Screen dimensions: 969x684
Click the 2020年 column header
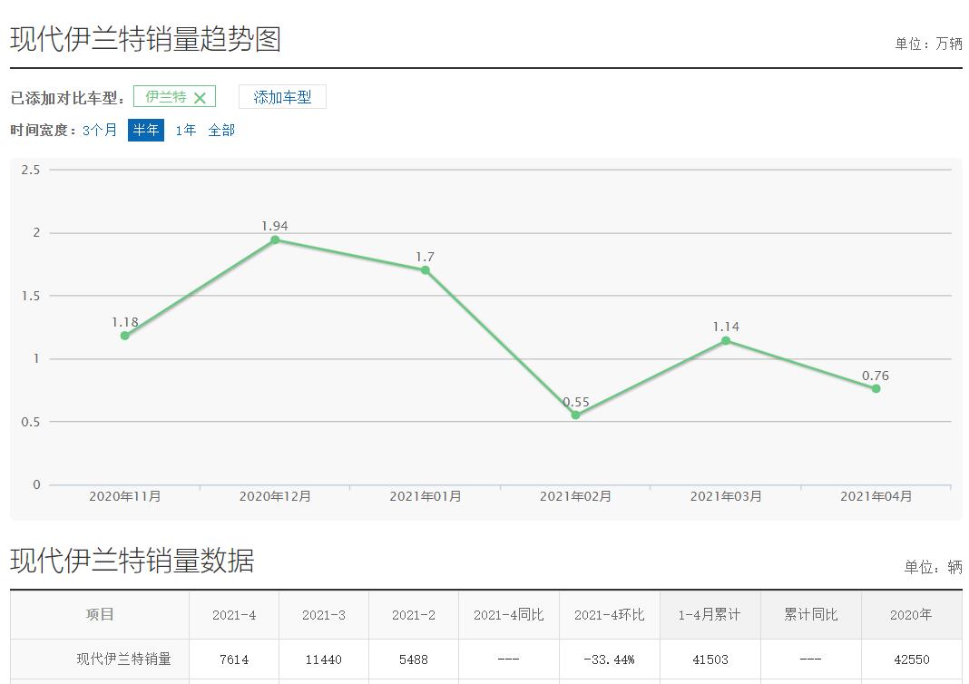(x=911, y=615)
